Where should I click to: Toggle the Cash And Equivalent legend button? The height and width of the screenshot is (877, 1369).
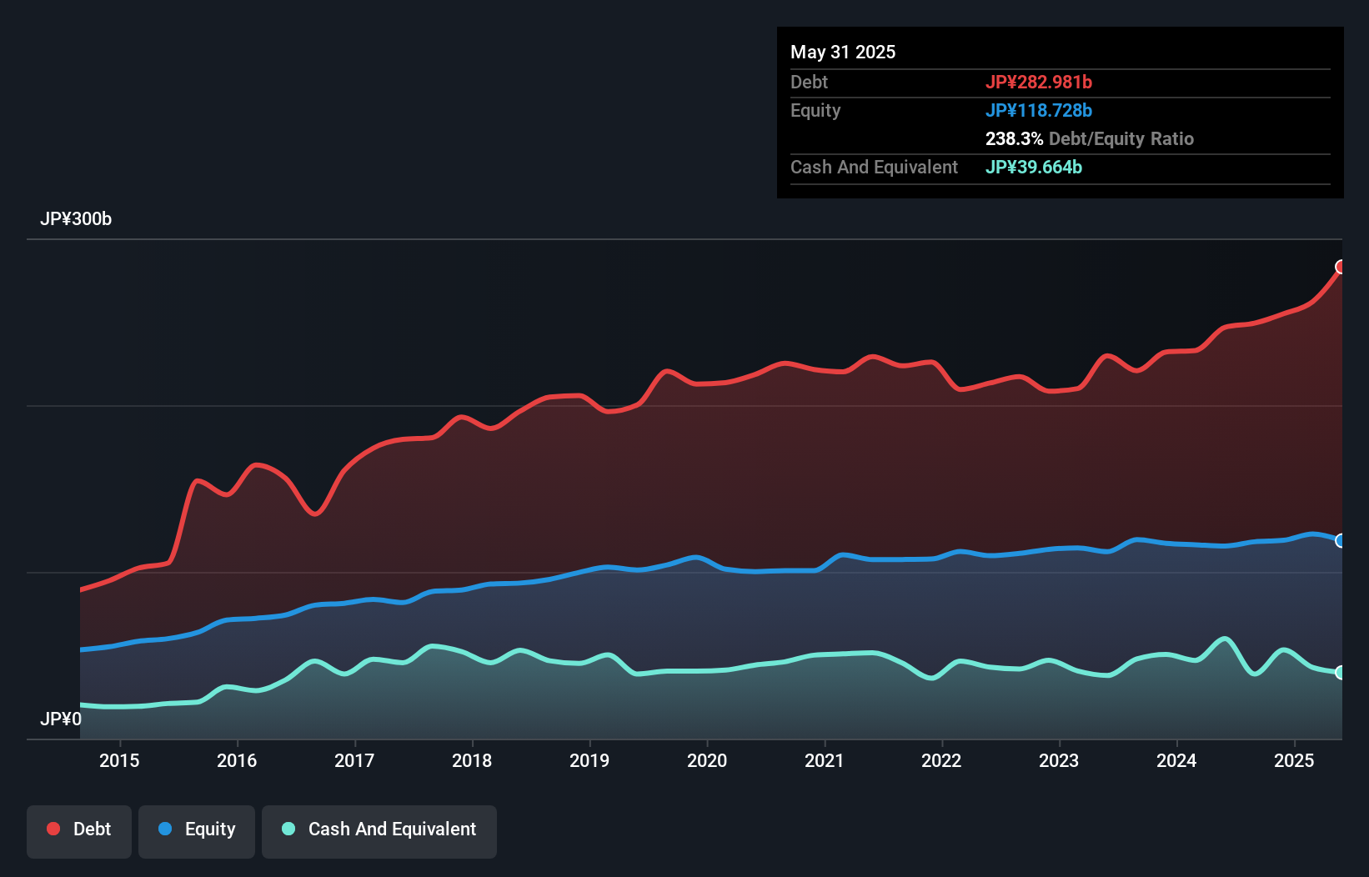click(x=379, y=831)
